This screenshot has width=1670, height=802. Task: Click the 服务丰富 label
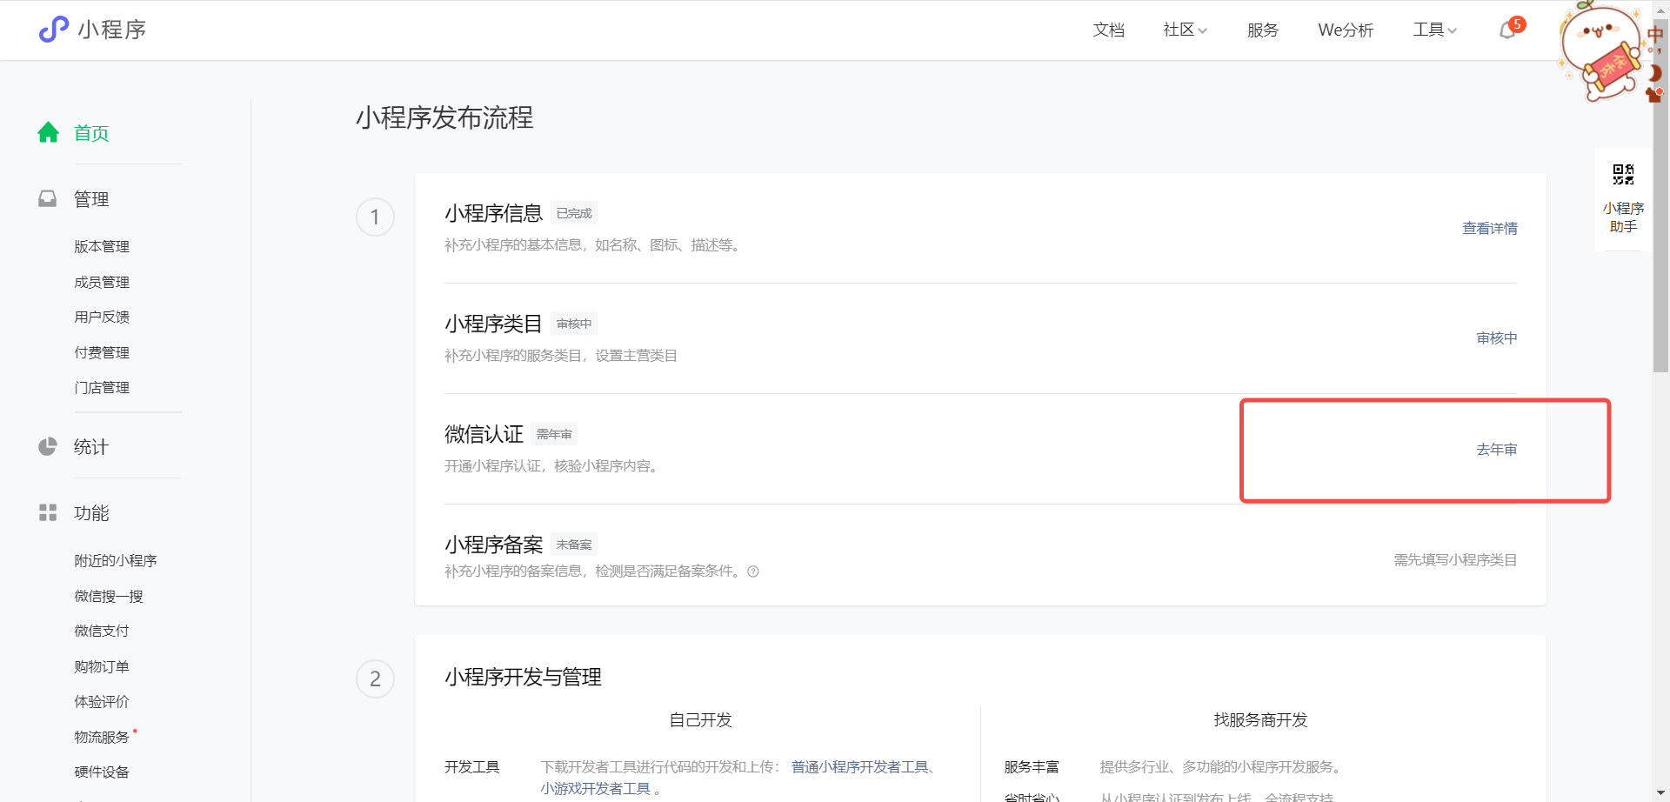[1032, 767]
